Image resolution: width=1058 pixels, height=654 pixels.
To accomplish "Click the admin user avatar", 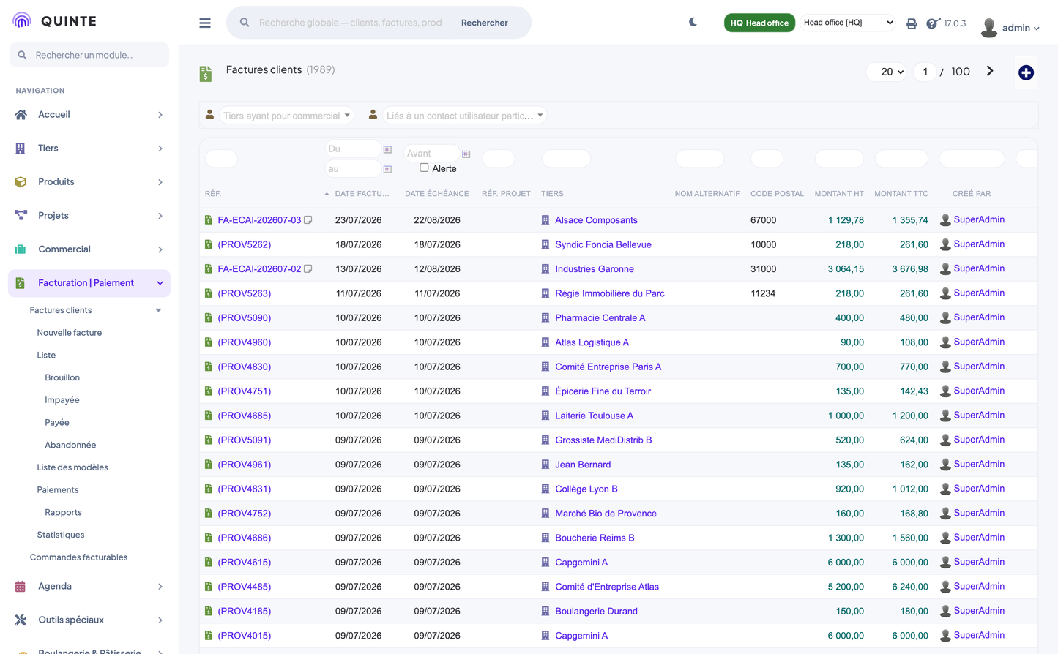I will coord(988,28).
